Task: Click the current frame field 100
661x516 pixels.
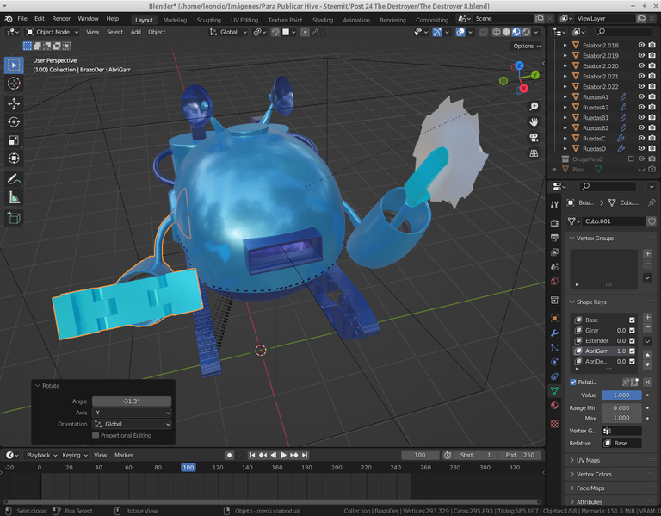Action: [420, 455]
